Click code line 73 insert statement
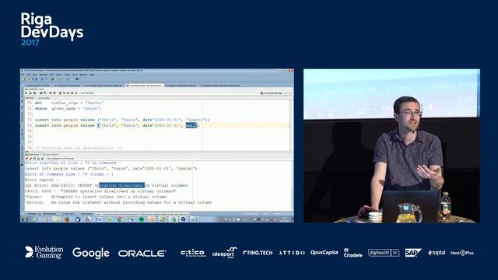 point(122,120)
